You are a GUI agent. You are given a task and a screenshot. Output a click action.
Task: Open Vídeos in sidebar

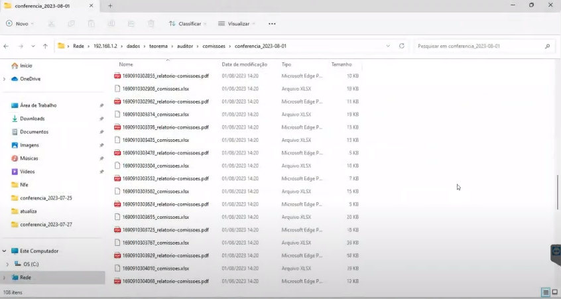27,172
